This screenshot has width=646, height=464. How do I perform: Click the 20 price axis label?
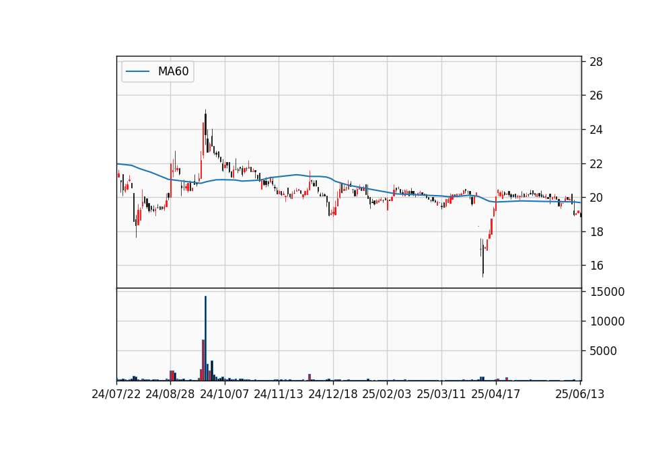[596, 198]
